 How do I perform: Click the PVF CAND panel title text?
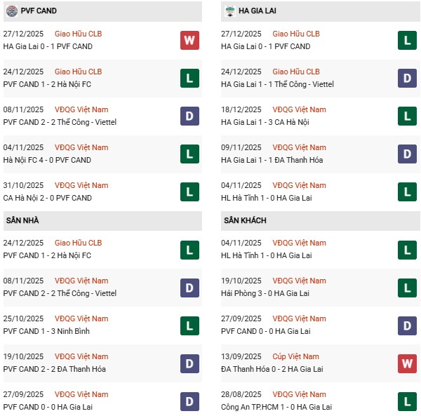(x=39, y=11)
